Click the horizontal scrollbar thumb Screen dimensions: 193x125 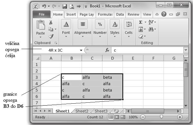click(148, 111)
